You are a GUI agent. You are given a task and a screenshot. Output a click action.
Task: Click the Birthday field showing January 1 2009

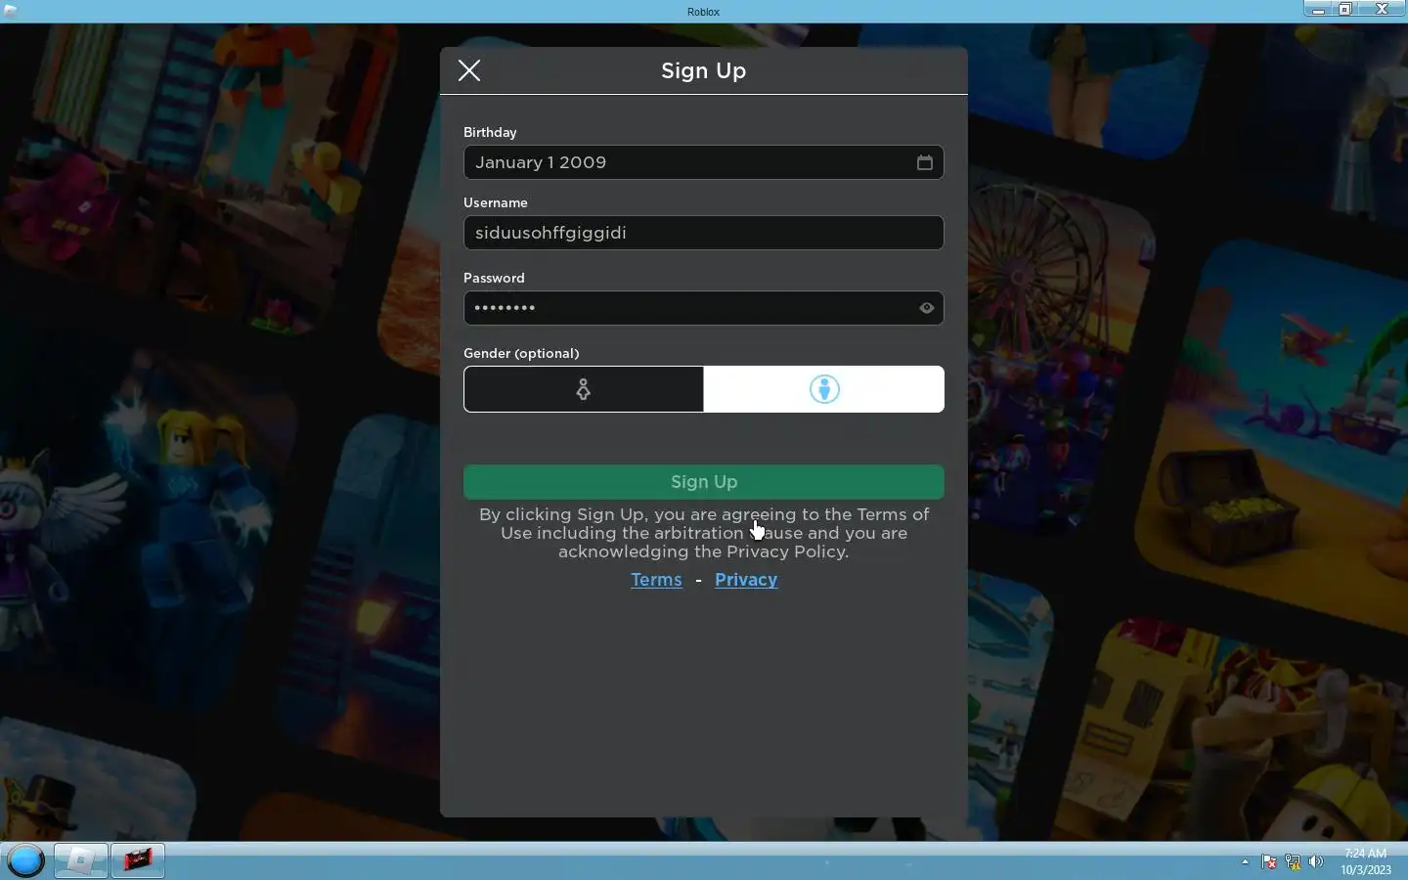[704, 162]
